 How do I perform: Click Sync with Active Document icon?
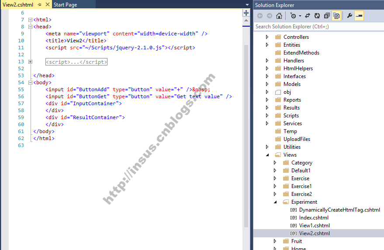tap(307, 16)
